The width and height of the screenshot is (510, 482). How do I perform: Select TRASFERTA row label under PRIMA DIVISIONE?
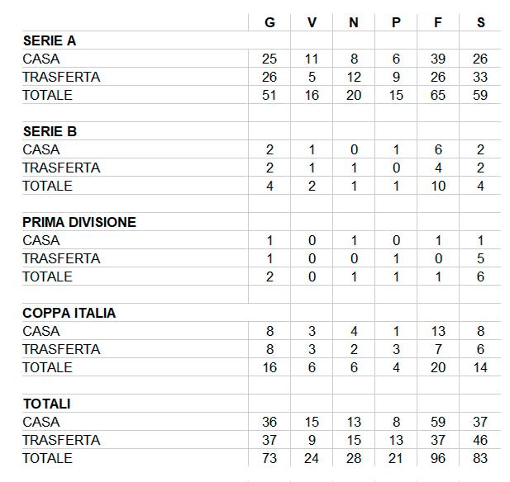61,258
